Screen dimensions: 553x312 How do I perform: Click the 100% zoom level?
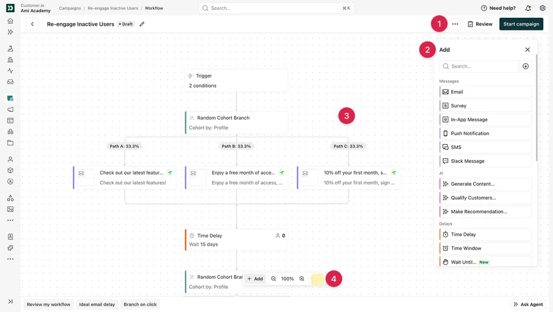287,279
